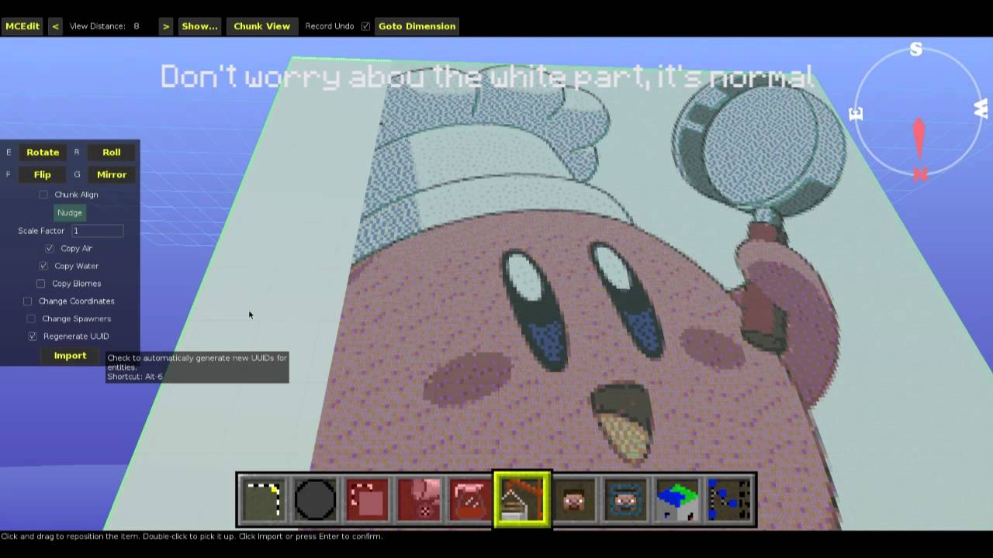The height and width of the screenshot is (558, 993).
Task: Click the View Distance value 8
Action: 137,26
